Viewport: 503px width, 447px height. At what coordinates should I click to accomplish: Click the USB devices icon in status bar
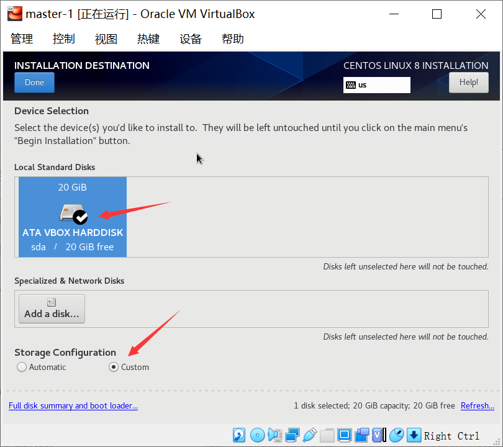point(310,435)
